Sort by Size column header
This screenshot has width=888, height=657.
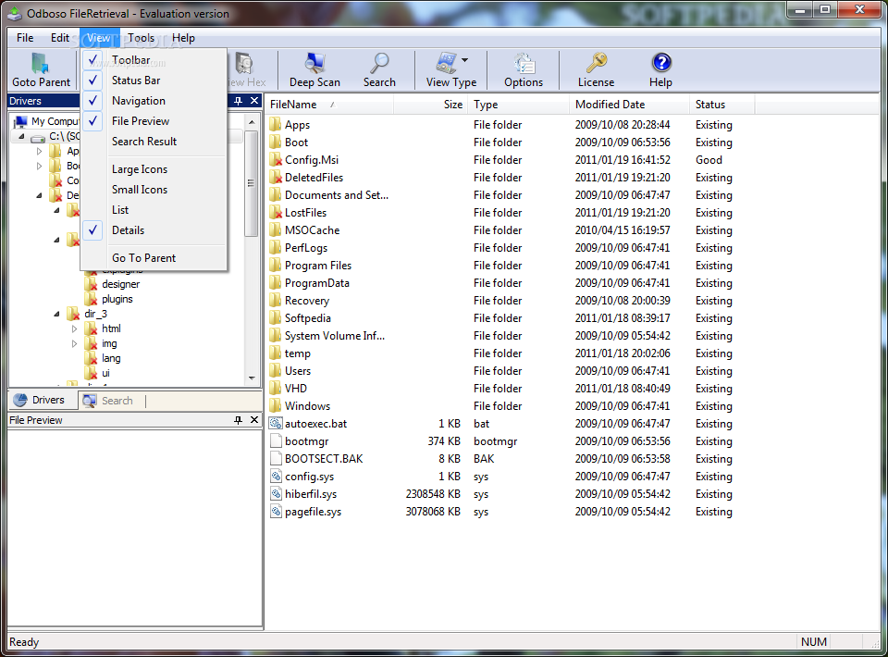[x=430, y=105]
